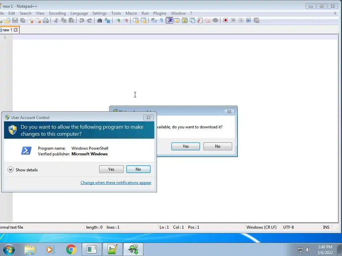Click the Save All toolbar icon
342x256 pixels.
click(23, 20)
